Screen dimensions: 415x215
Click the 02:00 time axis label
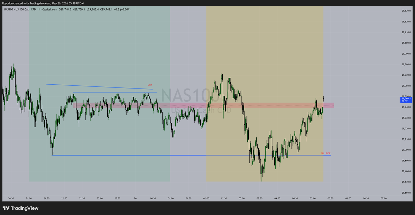coord(206,198)
